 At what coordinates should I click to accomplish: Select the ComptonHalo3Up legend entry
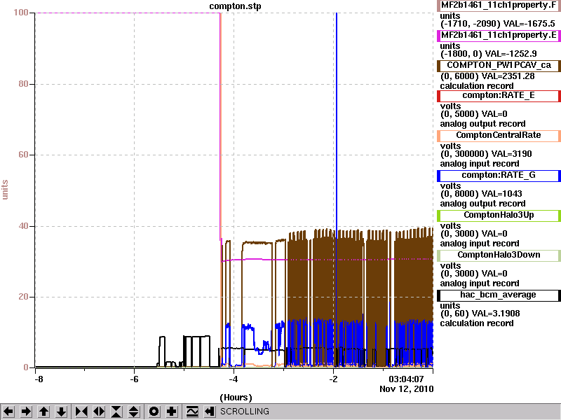pyautogui.click(x=499, y=216)
